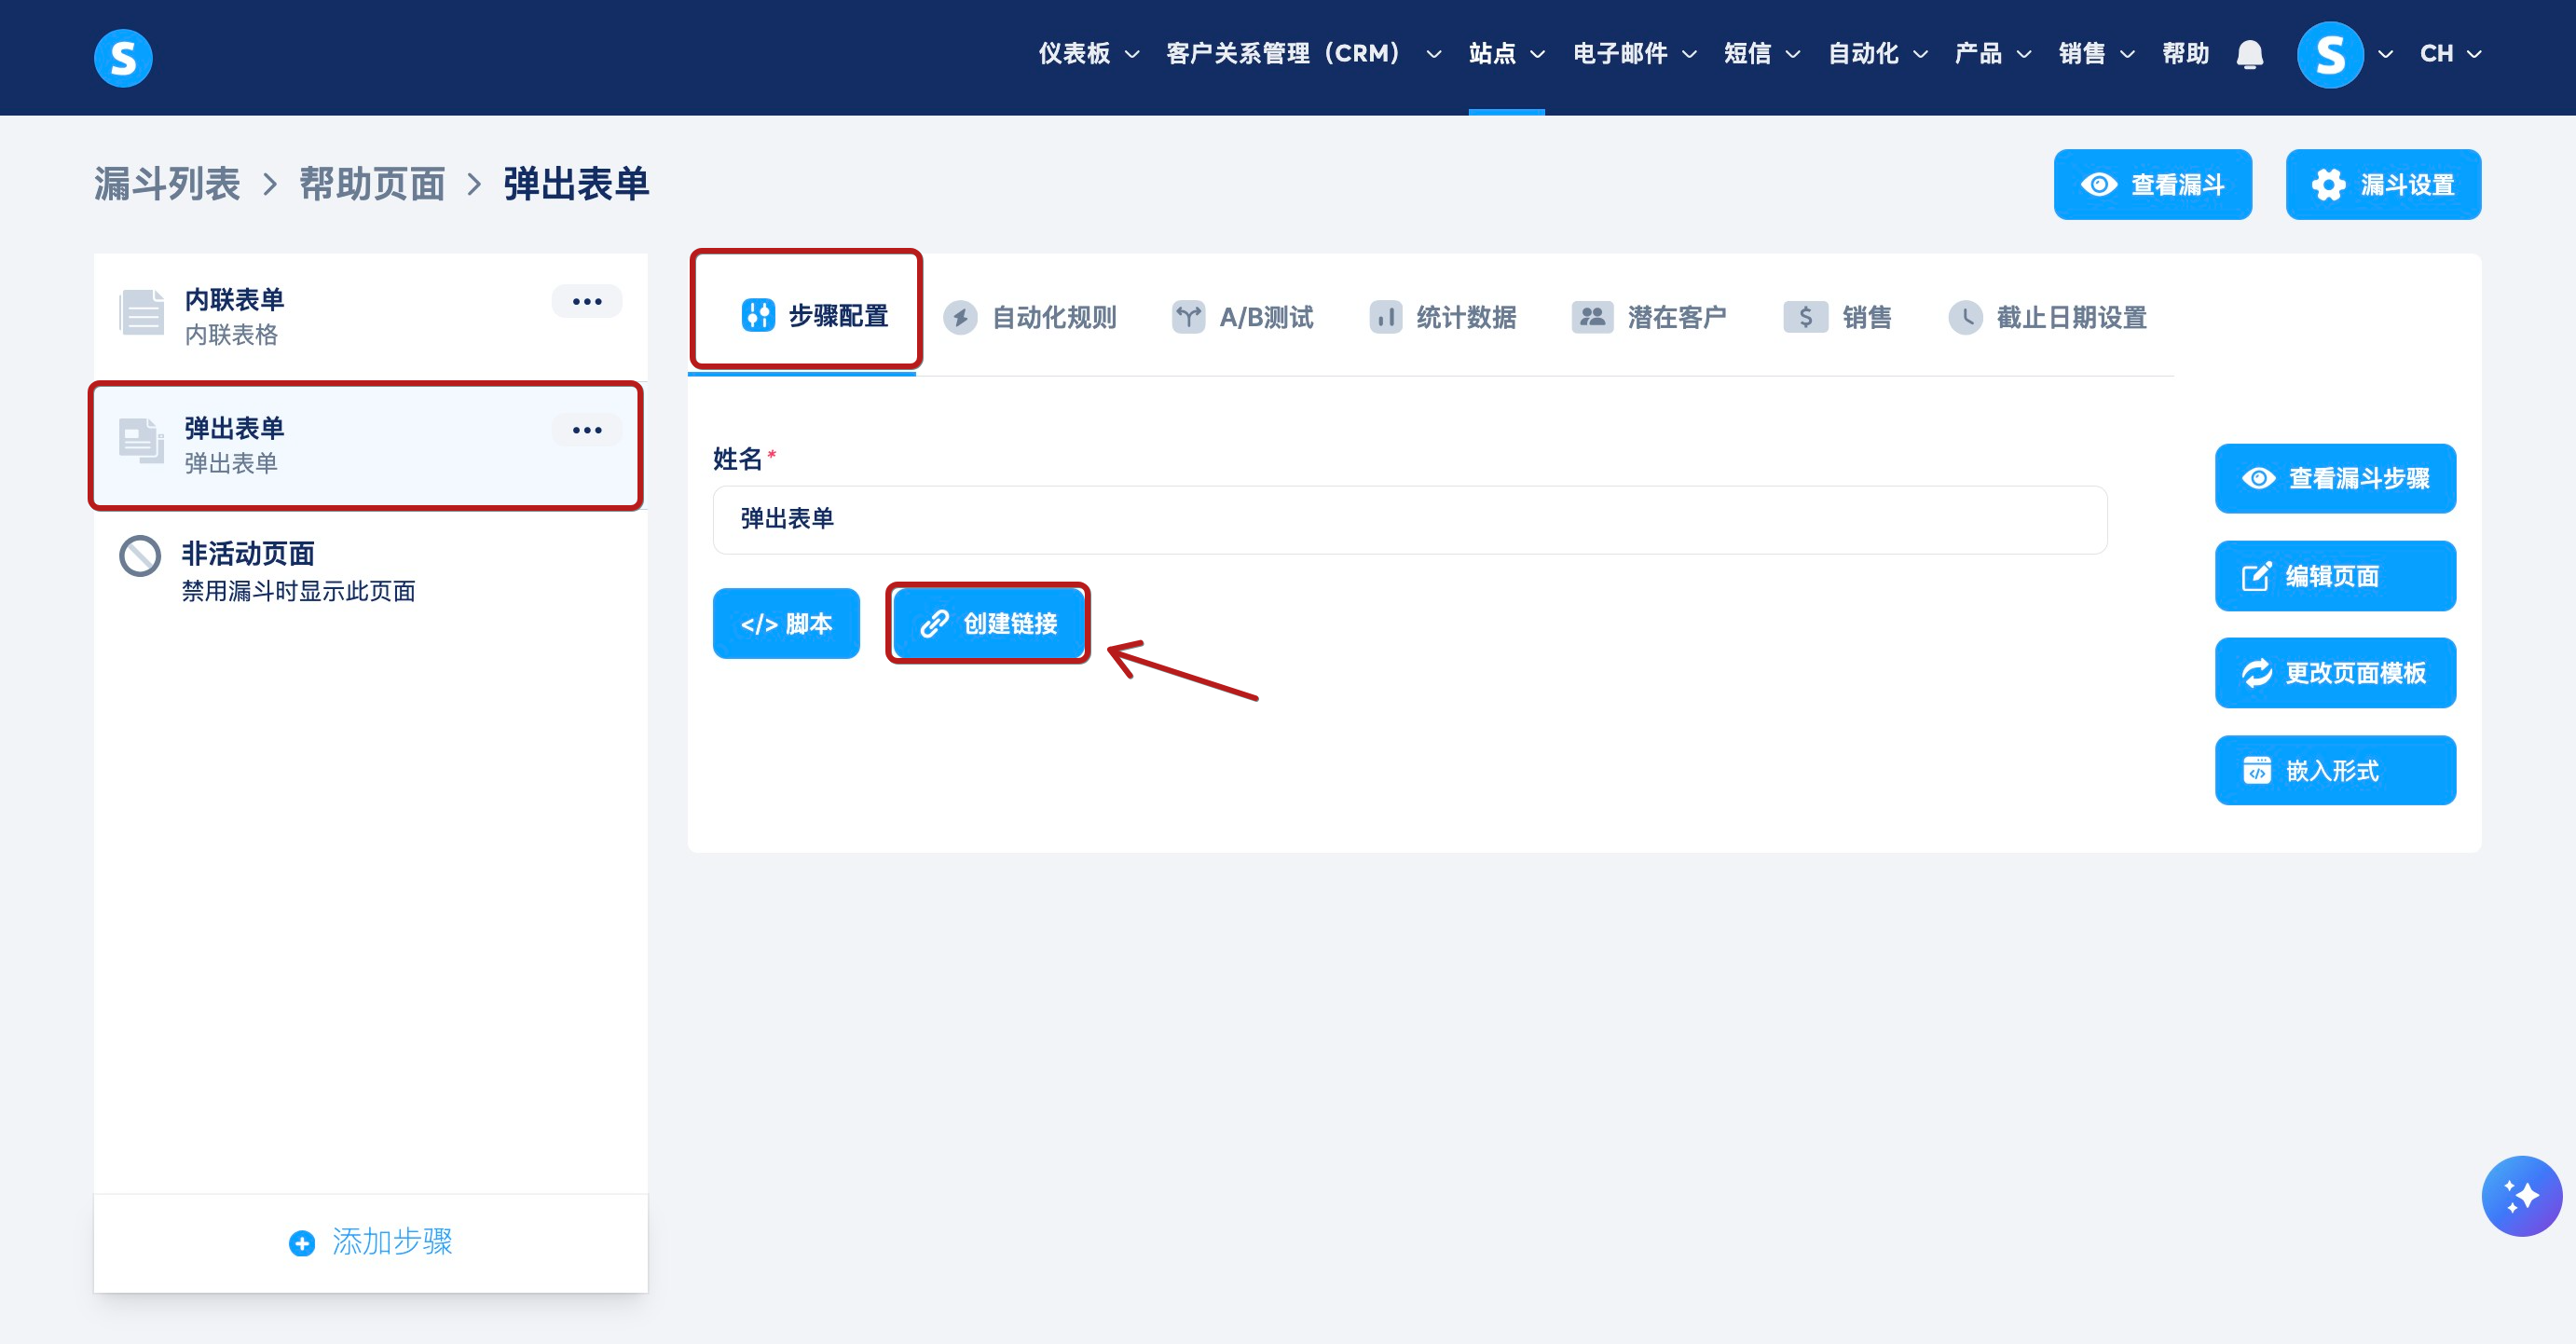Click the Systeme logo in header
Viewport: 2576px width, 1344px height.
tap(123, 57)
